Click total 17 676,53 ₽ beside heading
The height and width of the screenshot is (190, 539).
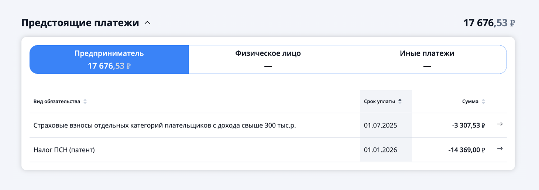coord(489,23)
